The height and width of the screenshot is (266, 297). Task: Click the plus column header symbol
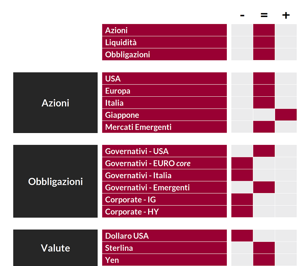click(285, 15)
